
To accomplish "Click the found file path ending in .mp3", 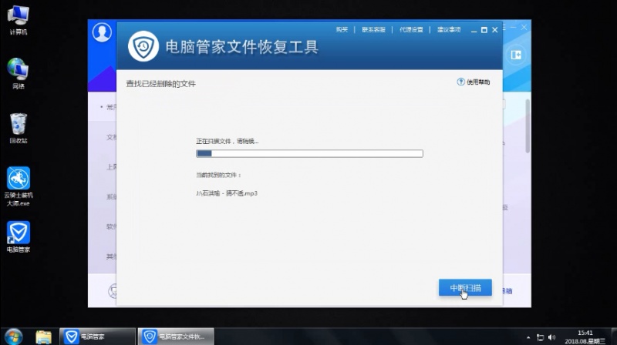I will (227, 193).
